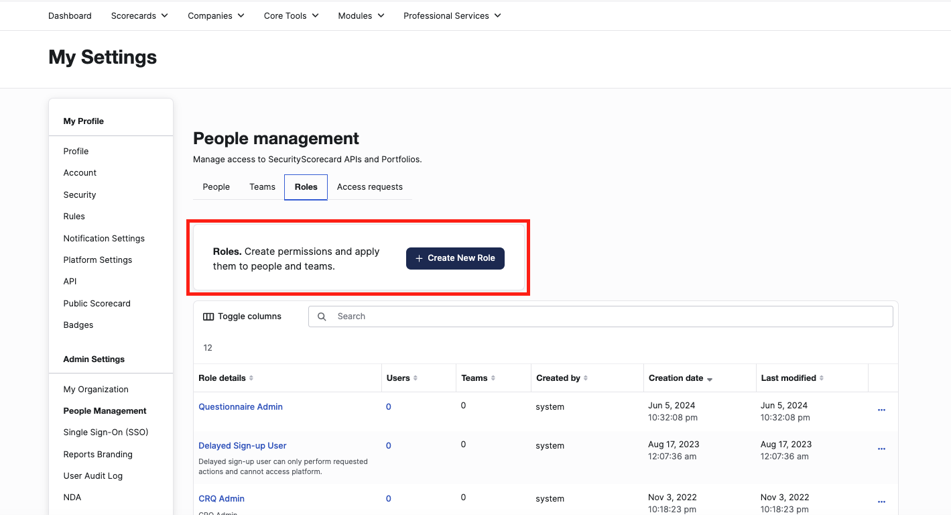Viewport: 951px width, 515px height.
Task: Click 'system' creator in Questionnaire Admin row
Action: [x=550, y=407]
